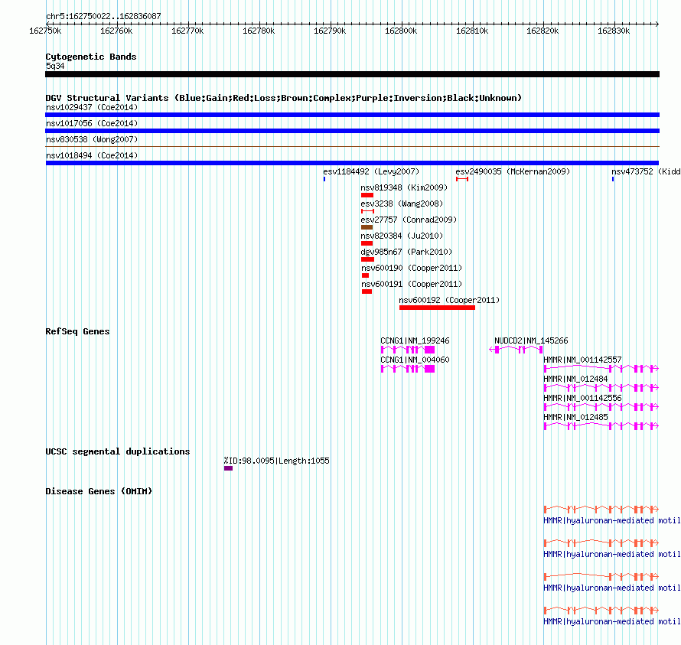Image resolution: width=681 pixels, height=645 pixels.
Task: Select the nsv1018494 (Coe2014) blue bar
Action: pyautogui.click(x=352, y=163)
